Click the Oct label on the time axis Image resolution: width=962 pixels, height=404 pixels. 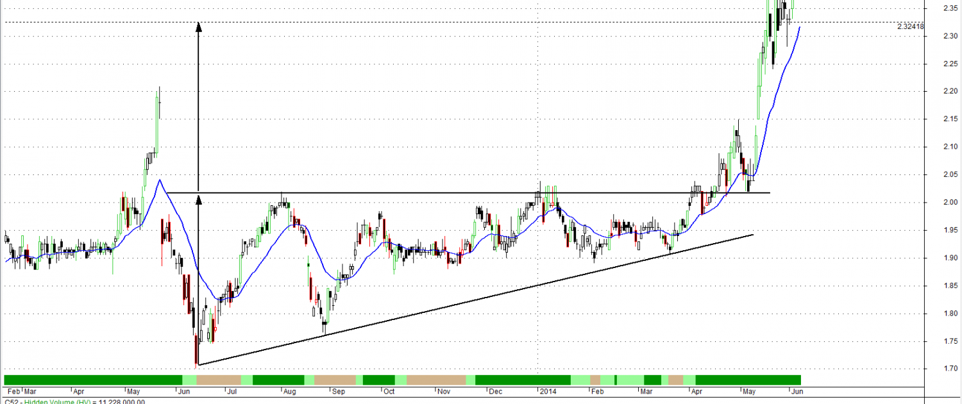389,391
